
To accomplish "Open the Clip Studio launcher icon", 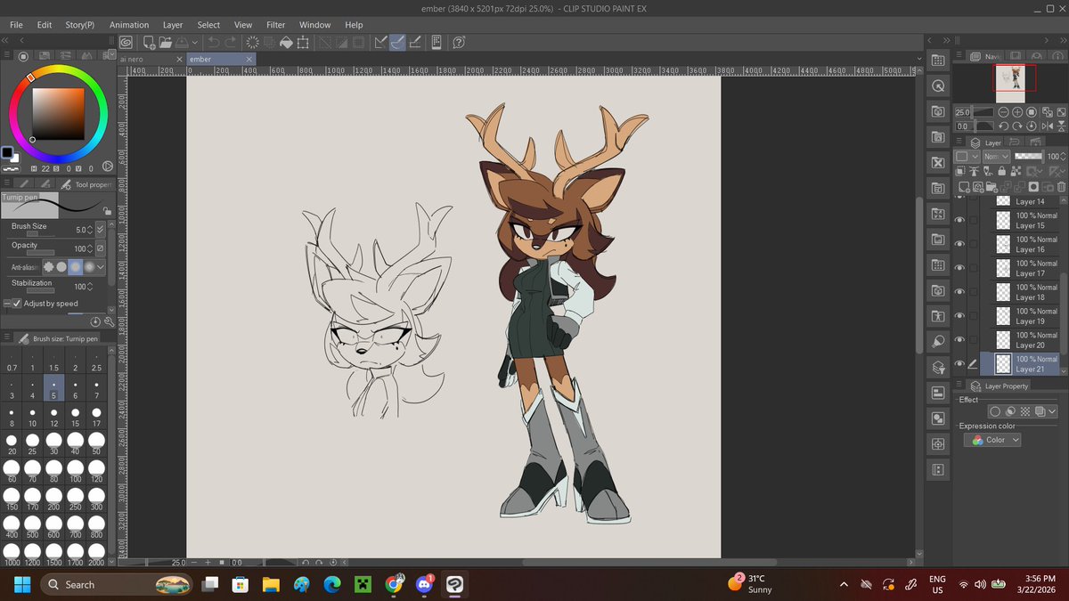I will (127, 42).
